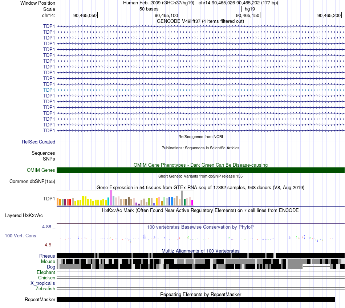Click the magenta last bar of GTEx chart
Screen dimensions: 345x308
pos(192,203)
